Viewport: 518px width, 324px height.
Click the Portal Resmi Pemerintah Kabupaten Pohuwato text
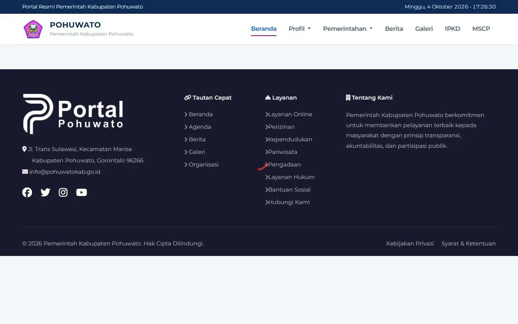pyautogui.click(x=83, y=7)
